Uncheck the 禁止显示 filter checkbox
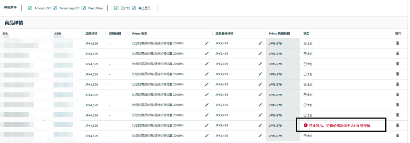The image size is (410, 143). [134, 8]
